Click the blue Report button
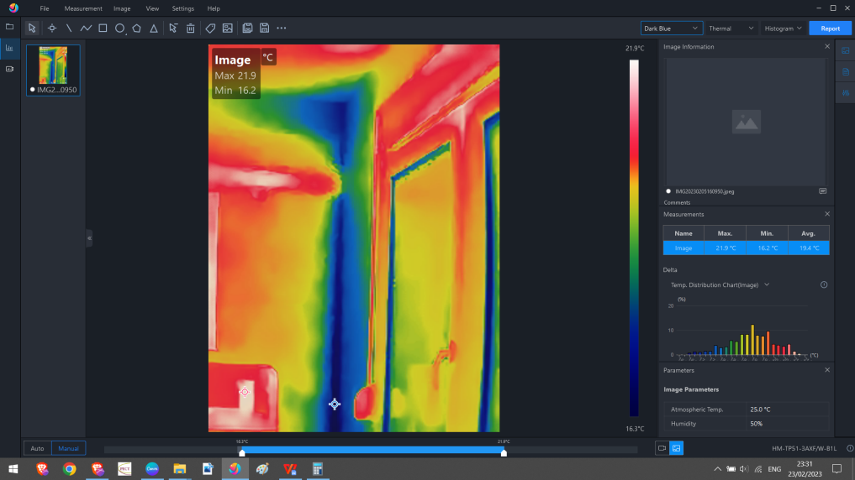This screenshot has width=855, height=480. pyautogui.click(x=830, y=29)
